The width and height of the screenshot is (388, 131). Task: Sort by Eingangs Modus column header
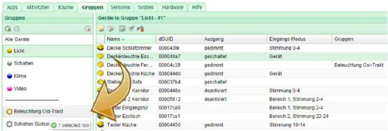click(x=299, y=39)
